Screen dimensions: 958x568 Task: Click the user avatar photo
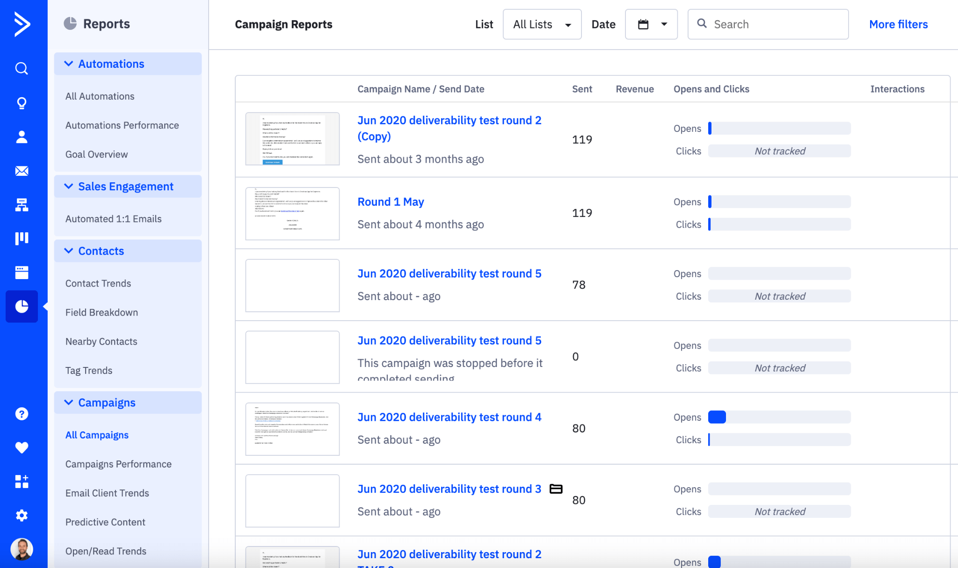point(22,549)
